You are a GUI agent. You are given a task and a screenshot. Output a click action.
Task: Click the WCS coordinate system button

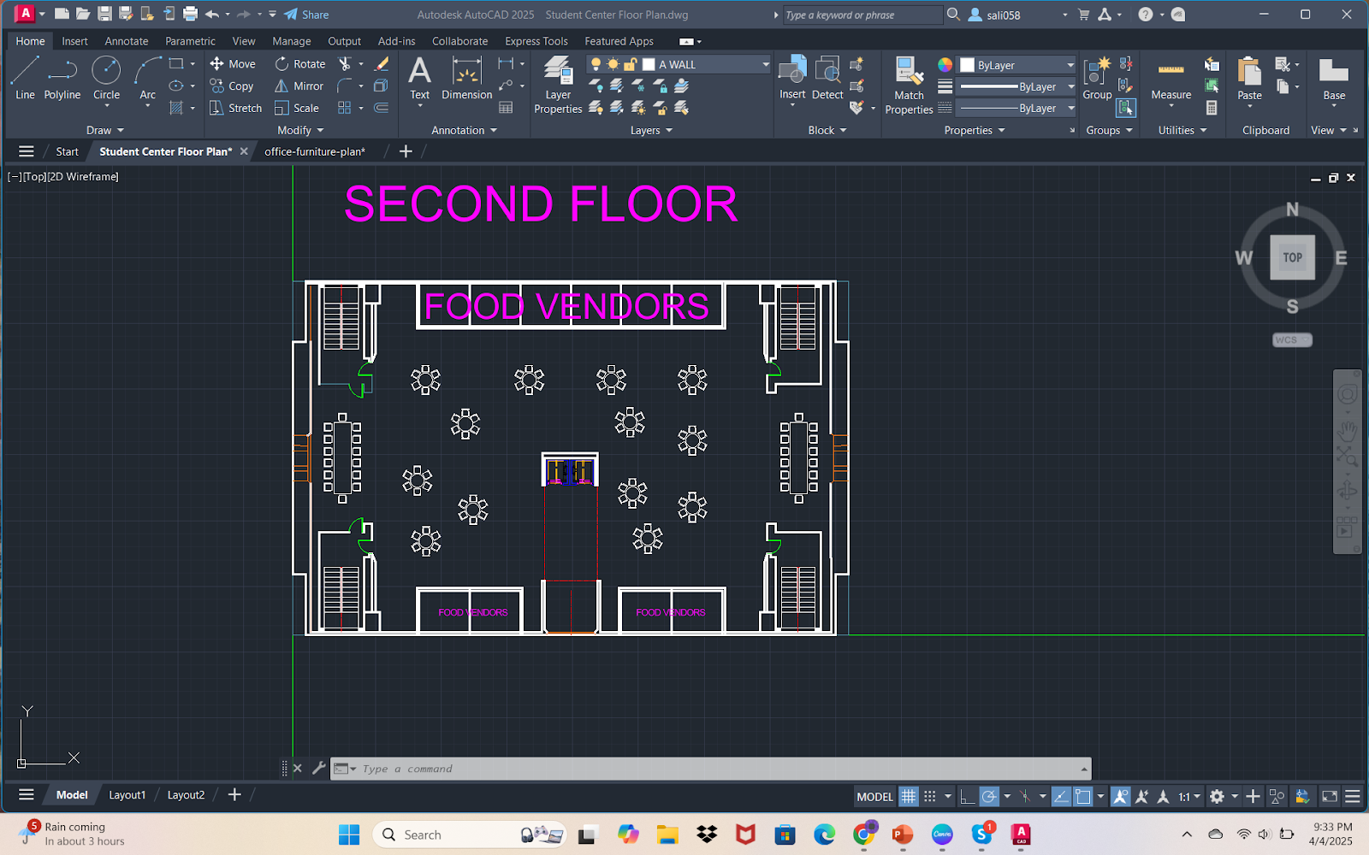[x=1291, y=340]
